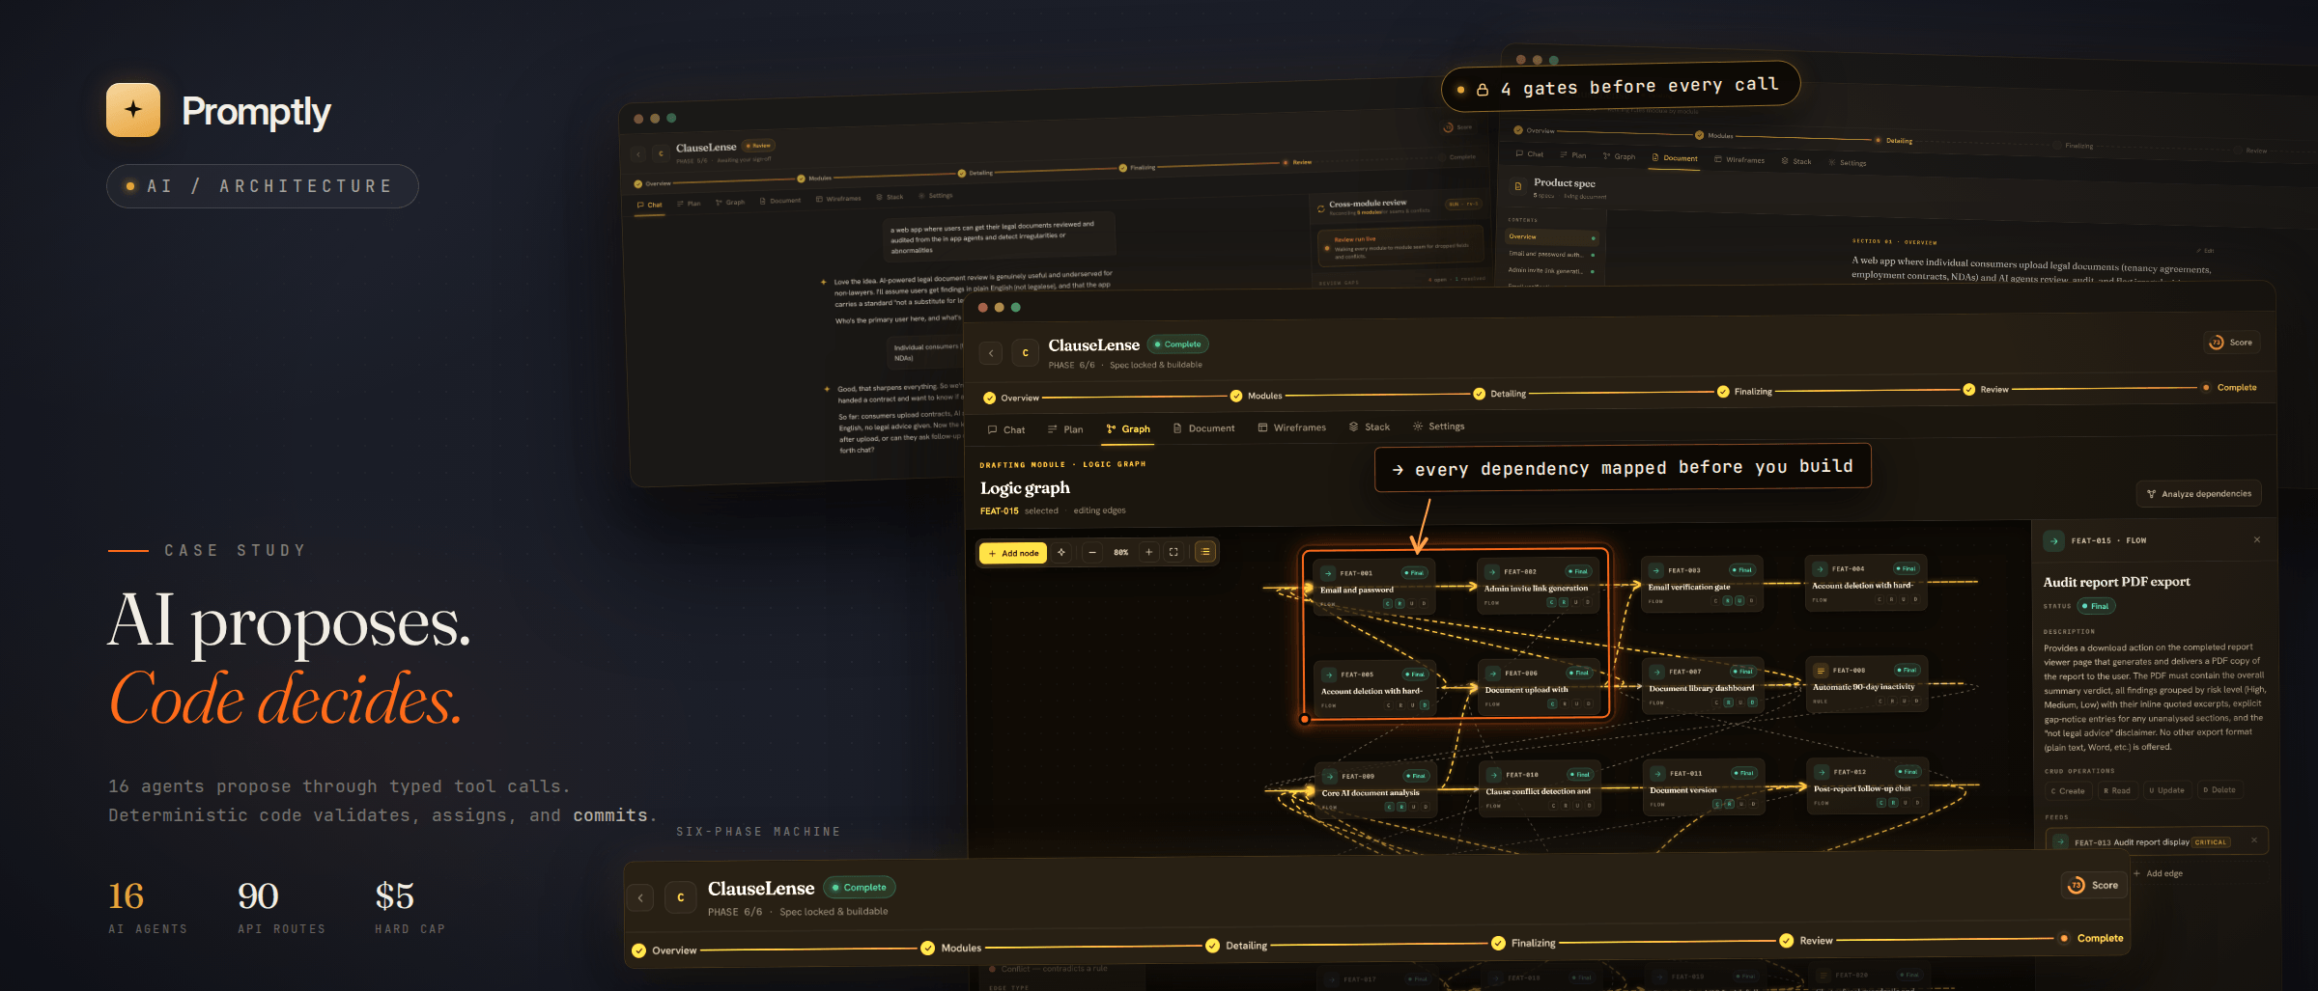Image resolution: width=2318 pixels, height=991 pixels.
Task: Select the FEAT-010 Clause conflict detection node
Action: coord(1540,789)
